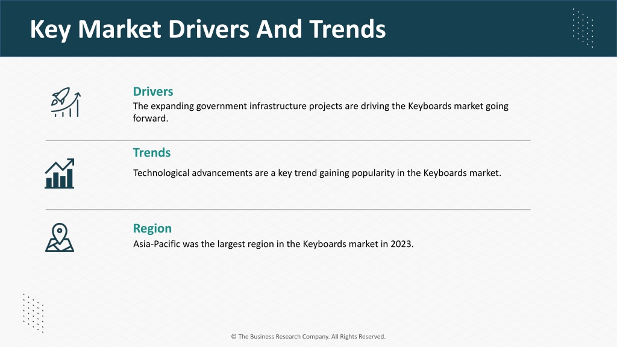Image resolution: width=617 pixels, height=347 pixels.
Task: Click the Key Market Drivers And Trends title
Action: click(x=208, y=29)
